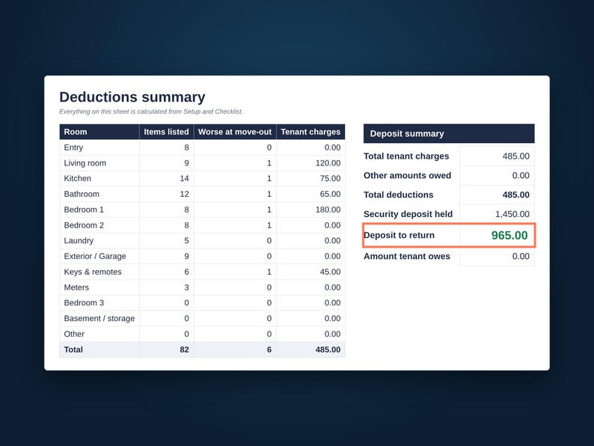
Task: Select Meters items listed value 3
Action: pyautogui.click(x=187, y=287)
